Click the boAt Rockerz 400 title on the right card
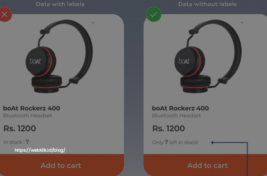267x176 pixels. click(180, 108)
